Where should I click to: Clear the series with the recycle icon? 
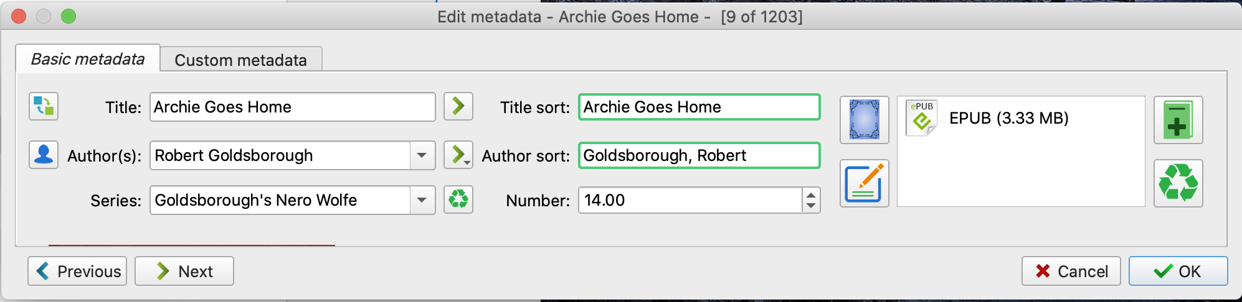point(458,199)
